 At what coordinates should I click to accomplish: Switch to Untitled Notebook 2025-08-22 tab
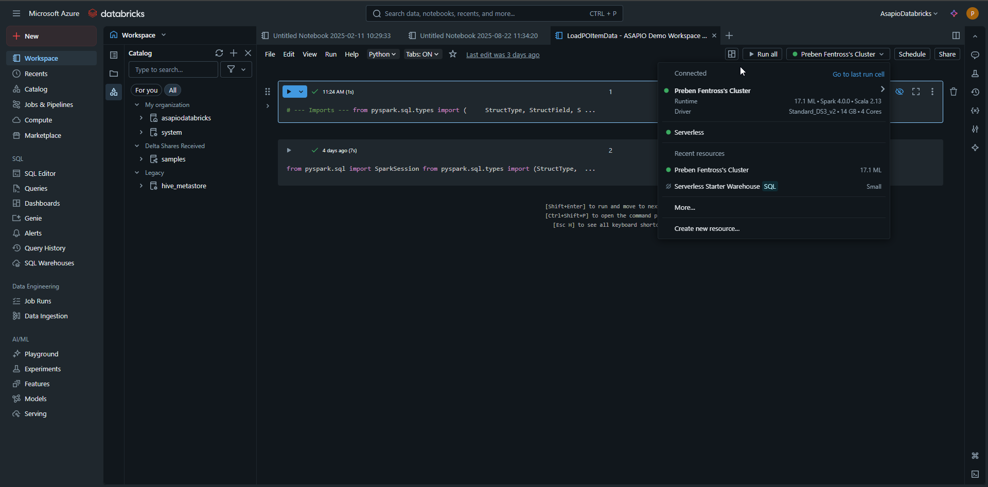click(473, 35)
